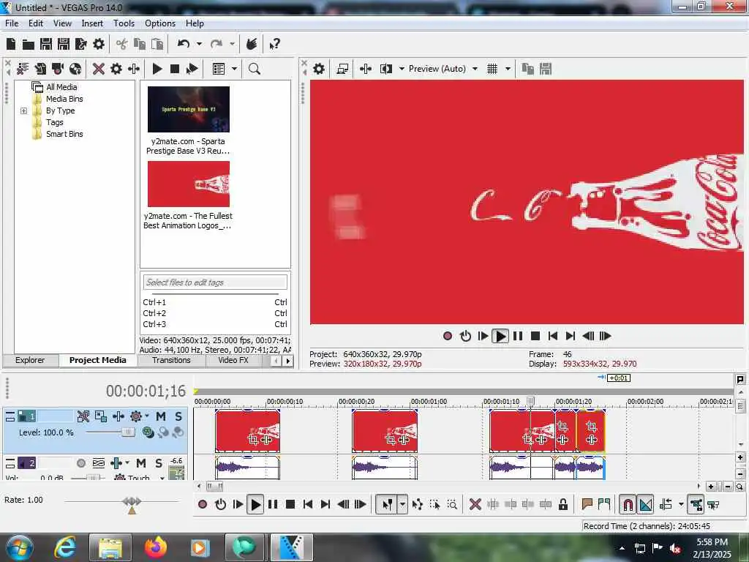Play the timeline from the transport bar
This screenshot has height=562, width=749.
click(255, 504)
